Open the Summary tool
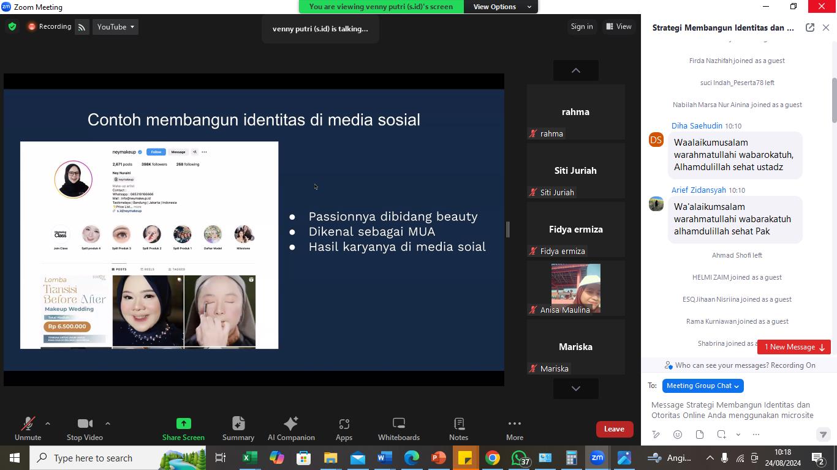Viewport: 837px width, 470px height. click(x=238, y=428)
